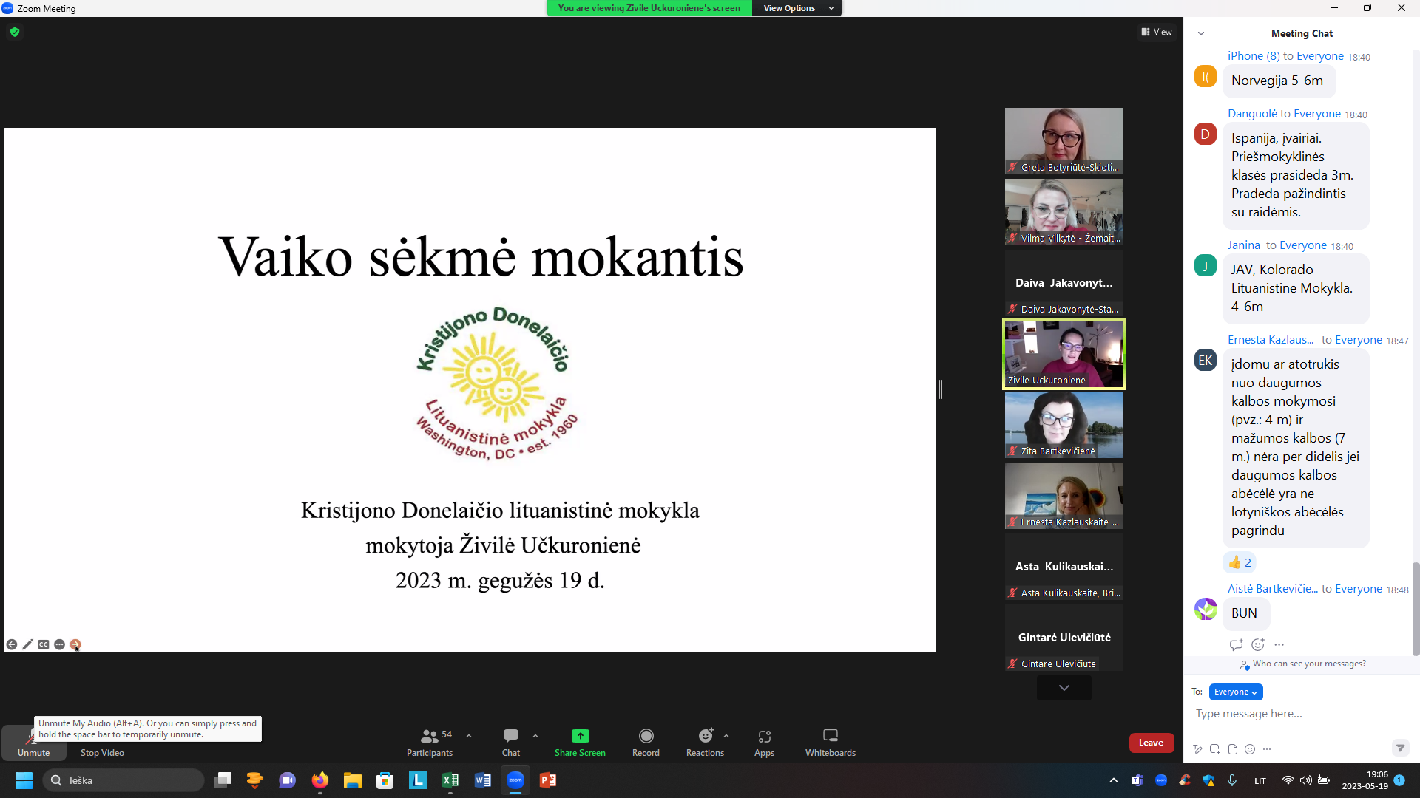Send the chat message with the send icon

click(x=1400, y=748)
